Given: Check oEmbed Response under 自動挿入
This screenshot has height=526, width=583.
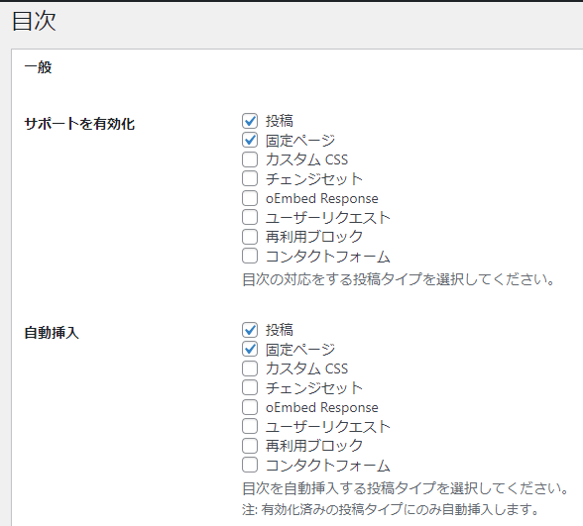Looking at the screenshot, I should tap(250, 407).
